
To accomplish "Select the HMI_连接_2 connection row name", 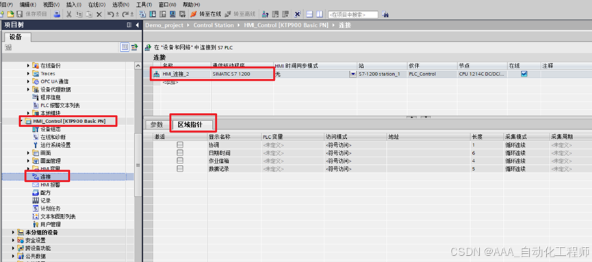I will coord(176,74).
